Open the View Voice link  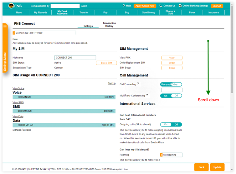point(18,88)
